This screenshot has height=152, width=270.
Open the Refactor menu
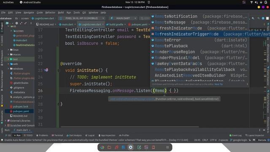tap(50, 13)
